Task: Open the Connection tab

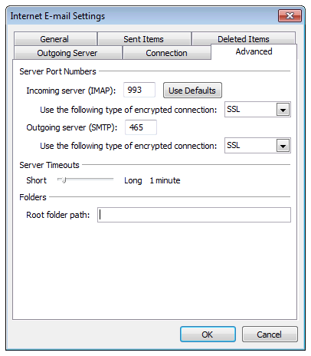Action: point(167,53)
